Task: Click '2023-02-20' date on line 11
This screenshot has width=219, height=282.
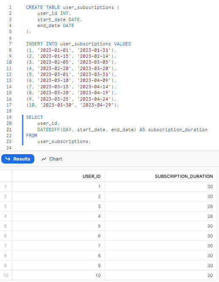Action: pyautogui.click(x=55, y=68)
